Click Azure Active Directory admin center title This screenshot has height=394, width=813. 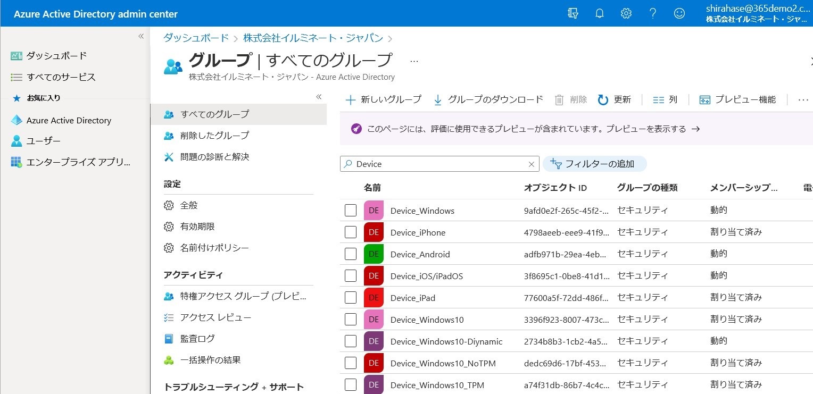pyautogui.click(x=96, y=14)
